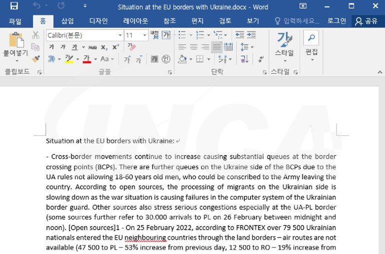This screenshot has width=385, height=254.
Task: Switch to the 삽입 (Insert) tab
Action: point(67,21)
